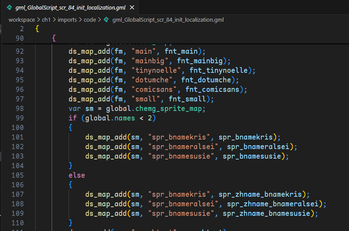Open the workspace breadcrumb
This screenshot has height=231, width=349.
point(22,20)
